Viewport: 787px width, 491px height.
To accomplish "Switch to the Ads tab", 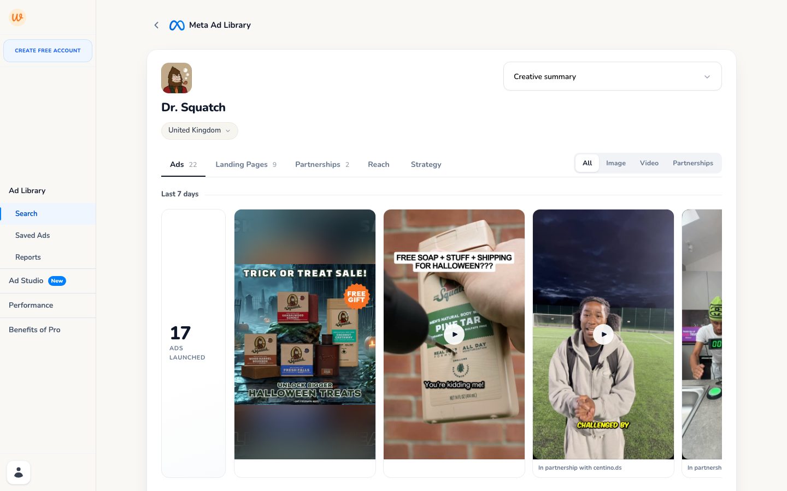I will tap(183, 164).
